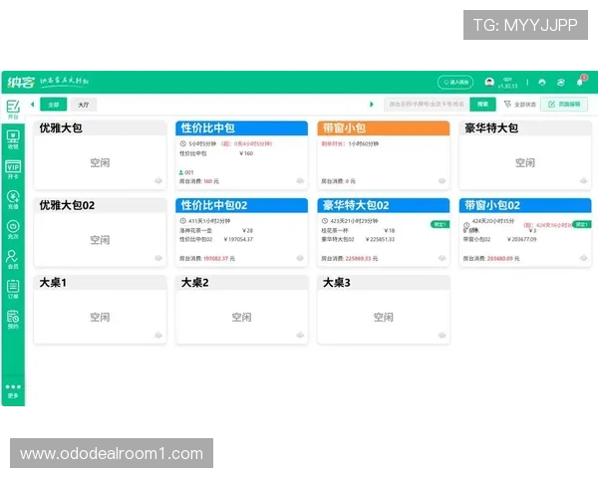
Task: Click the user avatar icon
Action: tap(489, 82)
